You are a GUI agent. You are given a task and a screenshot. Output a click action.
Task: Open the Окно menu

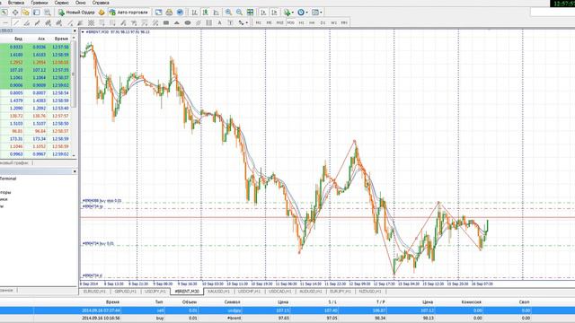80,3
